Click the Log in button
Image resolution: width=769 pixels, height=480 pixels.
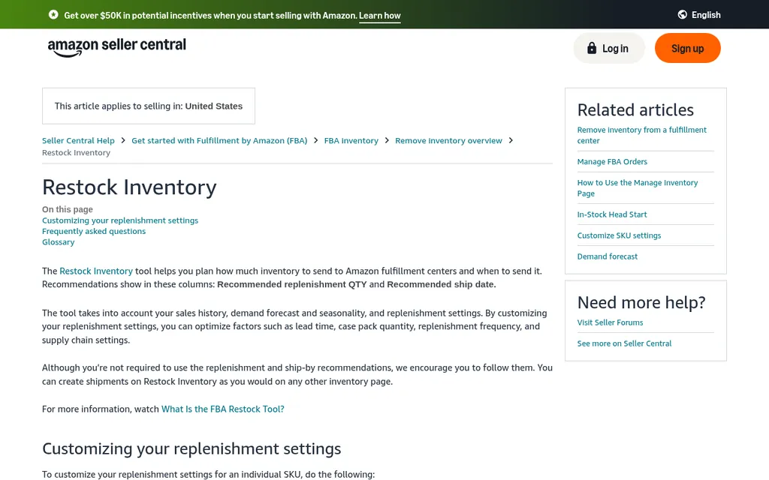(x=608, y=48)
